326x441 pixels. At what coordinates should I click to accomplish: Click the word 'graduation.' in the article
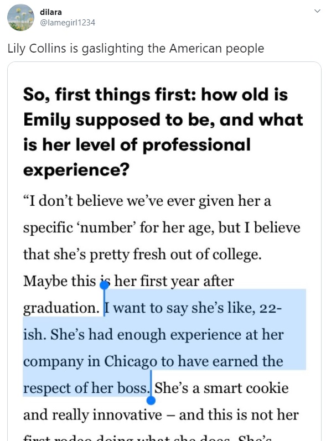61,308
